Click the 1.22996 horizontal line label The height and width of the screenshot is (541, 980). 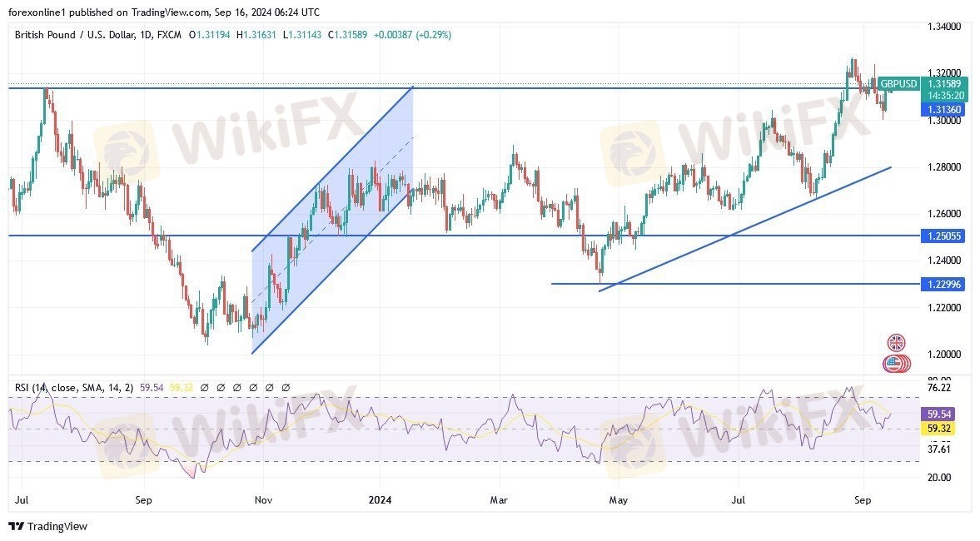pos(943,285)
